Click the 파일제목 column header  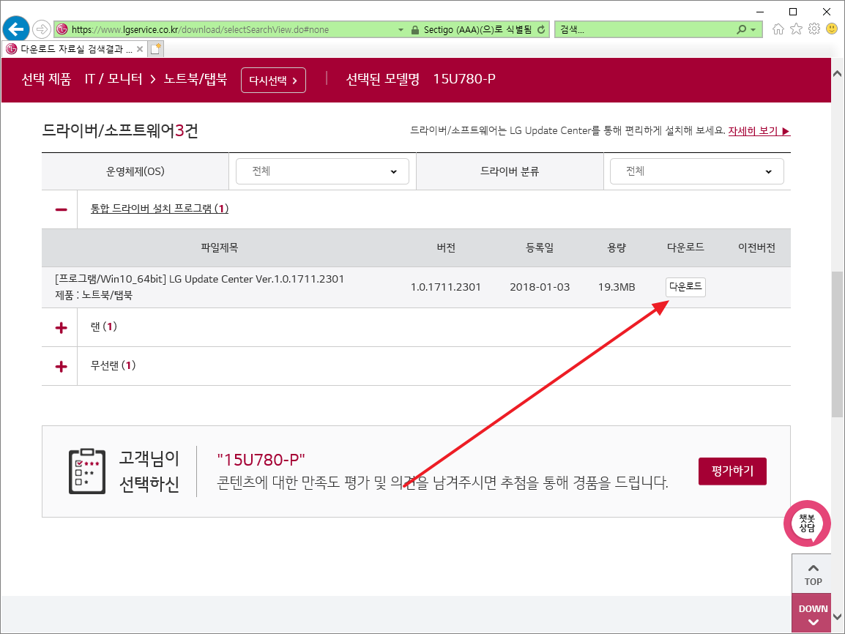click(x=220, y=247)
